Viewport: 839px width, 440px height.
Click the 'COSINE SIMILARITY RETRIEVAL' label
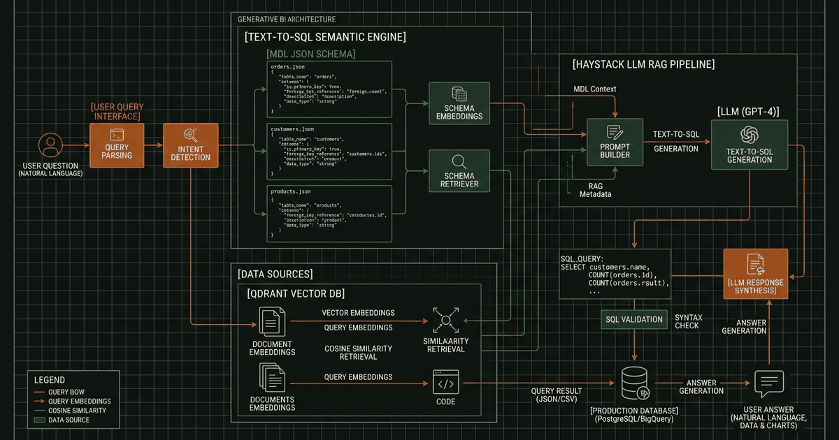(x=358, y=353)
